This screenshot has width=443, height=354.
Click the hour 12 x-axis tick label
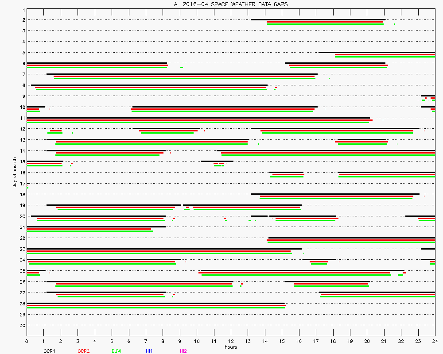[231, 342]
